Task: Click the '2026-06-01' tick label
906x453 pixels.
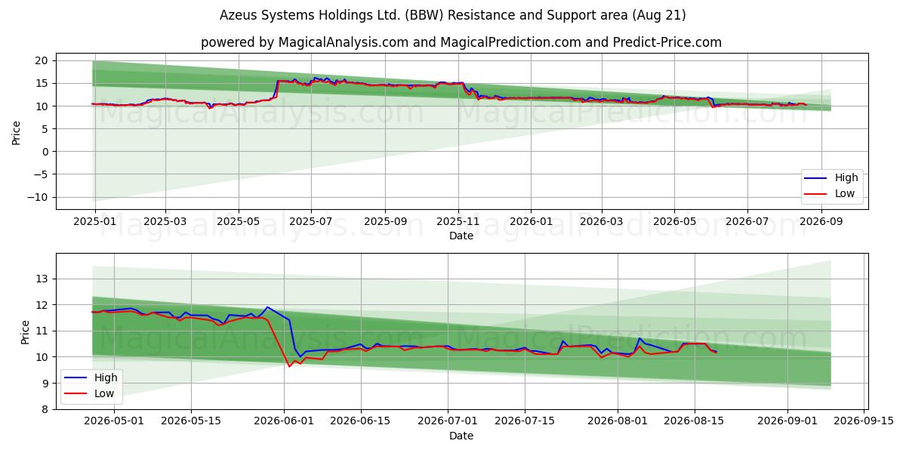Action: [285, 421]
